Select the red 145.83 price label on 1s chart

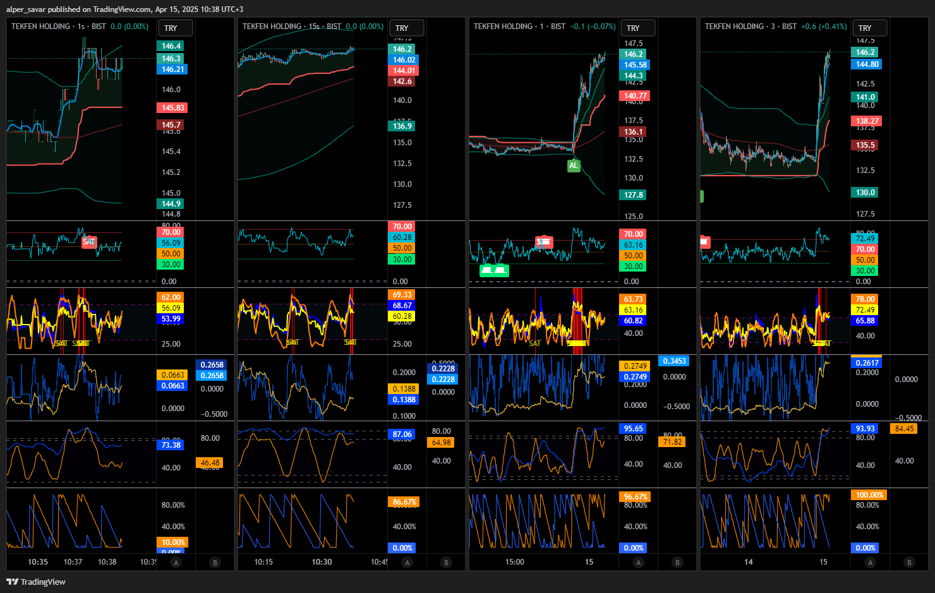point(172,108)
